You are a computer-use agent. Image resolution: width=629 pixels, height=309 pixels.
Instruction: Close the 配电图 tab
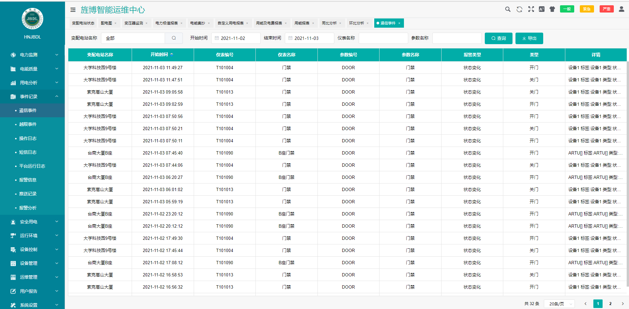pyautogui.click(x=116, y=23)
